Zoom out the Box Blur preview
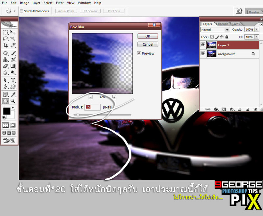Screen dimensions: 263x216 pyautogui.click(x=91, y=97)
